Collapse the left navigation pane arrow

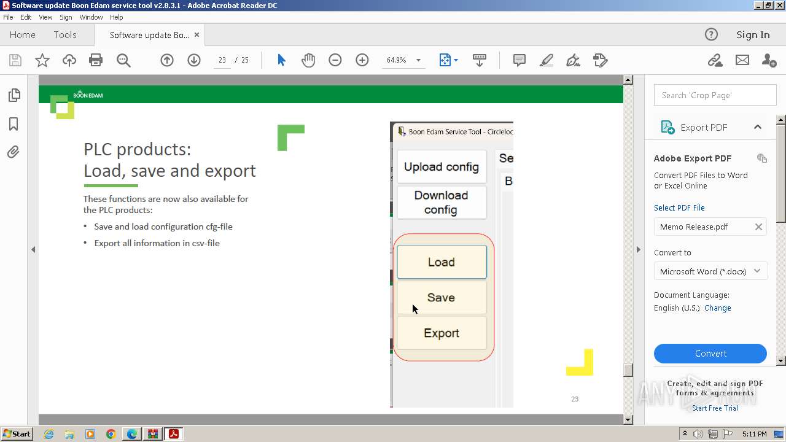coord(33,249)
